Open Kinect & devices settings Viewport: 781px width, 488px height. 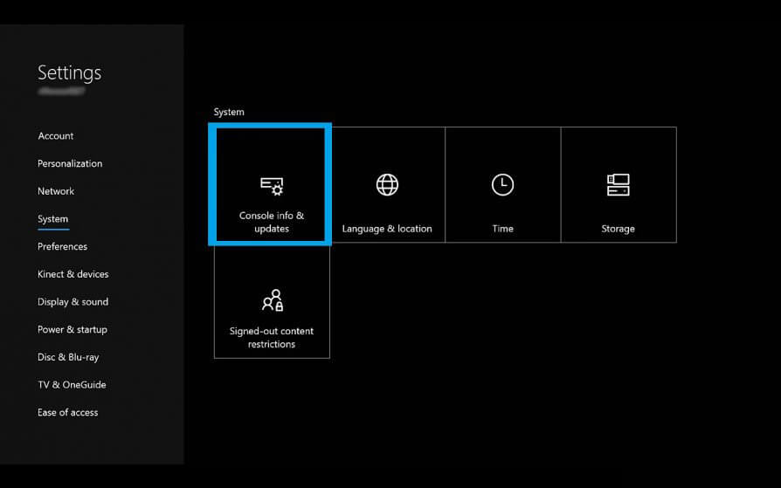click(x=73, y=274)
